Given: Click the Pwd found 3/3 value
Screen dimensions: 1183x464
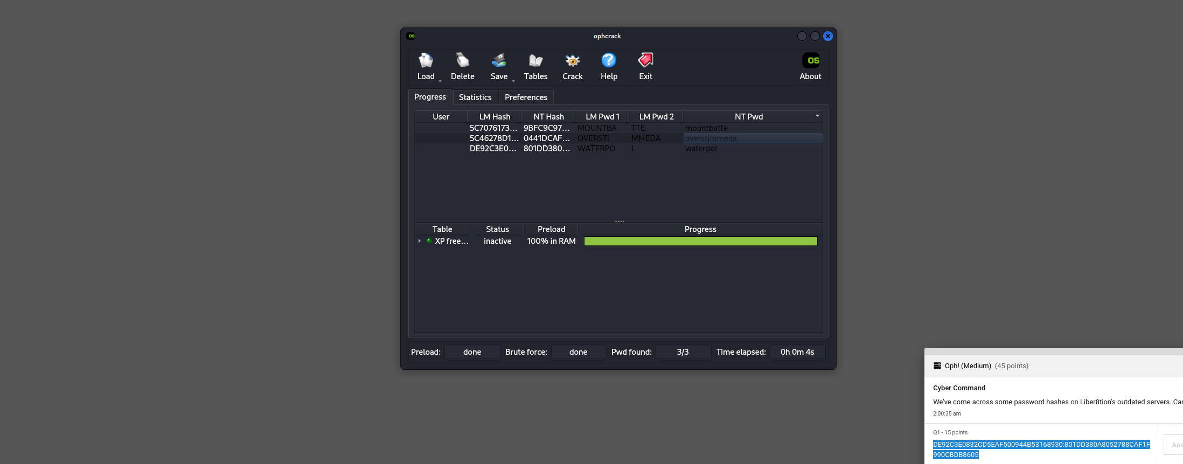Looking at the screenshot, I should pos(683,352).
